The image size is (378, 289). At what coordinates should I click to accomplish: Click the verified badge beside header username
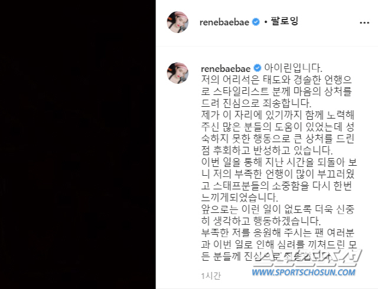[256, 22]
